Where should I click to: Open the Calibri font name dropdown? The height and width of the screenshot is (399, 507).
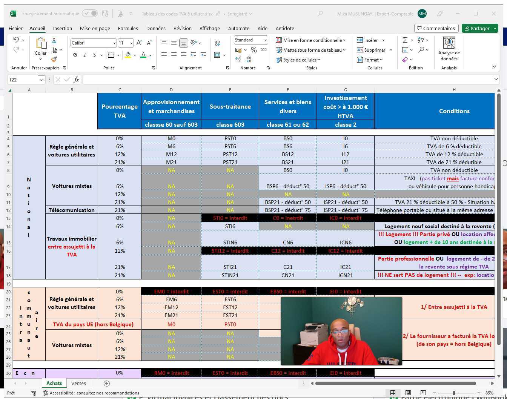point(114,43)
